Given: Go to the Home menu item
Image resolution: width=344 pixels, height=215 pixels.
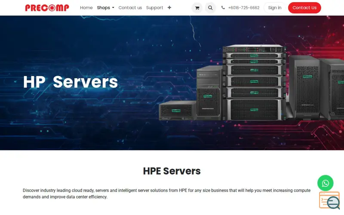Looking at the screenshot, I should tap(86, 8).
